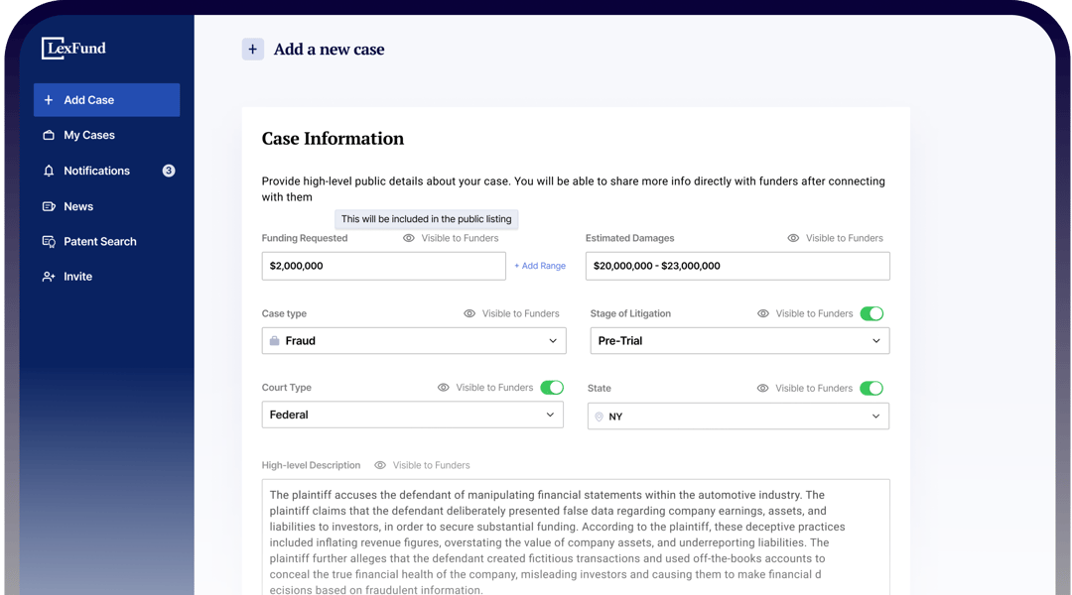Expand the Pre-Trial stage dropdown
Image resolution: width=1072 pixels, height=595 pixels.
coord(739,340)
